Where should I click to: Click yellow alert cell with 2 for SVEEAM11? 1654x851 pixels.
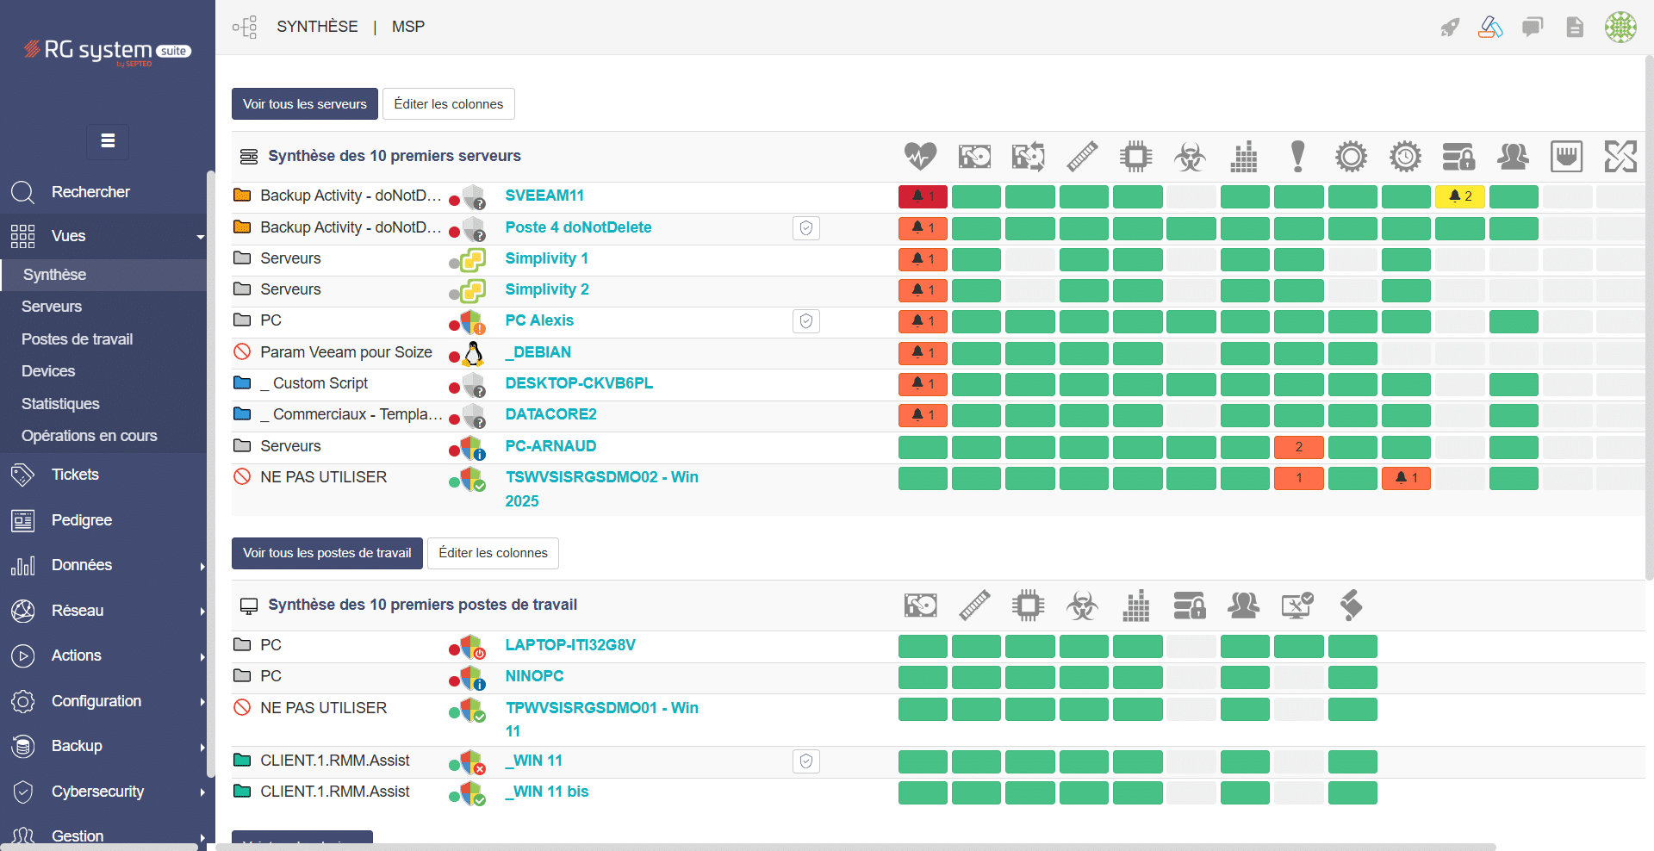[1460, 196]
